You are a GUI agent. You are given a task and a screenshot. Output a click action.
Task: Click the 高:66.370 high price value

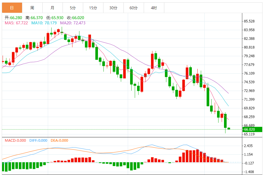pyautogui.click(x=34, y=18)
